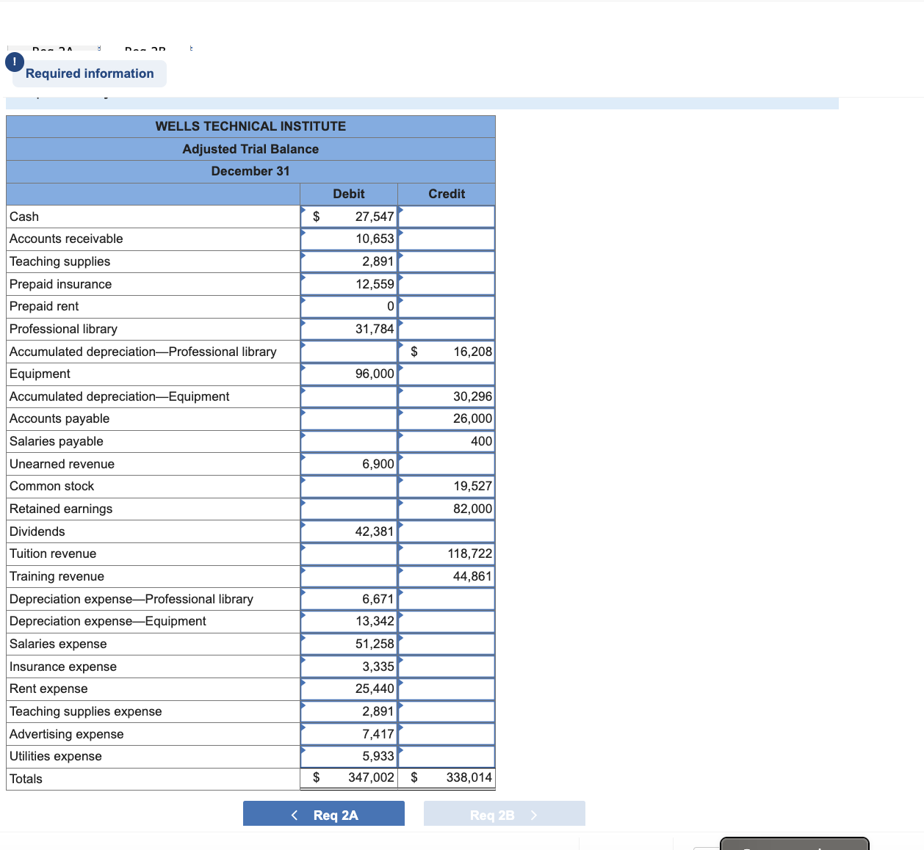
Task: Switch to the Req 2B tab
Action: click(x=504, y=813)
